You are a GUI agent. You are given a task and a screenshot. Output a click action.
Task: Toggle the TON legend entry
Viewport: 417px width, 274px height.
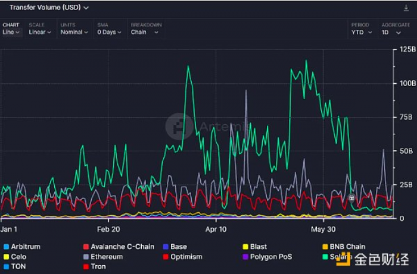click(15, 267)
